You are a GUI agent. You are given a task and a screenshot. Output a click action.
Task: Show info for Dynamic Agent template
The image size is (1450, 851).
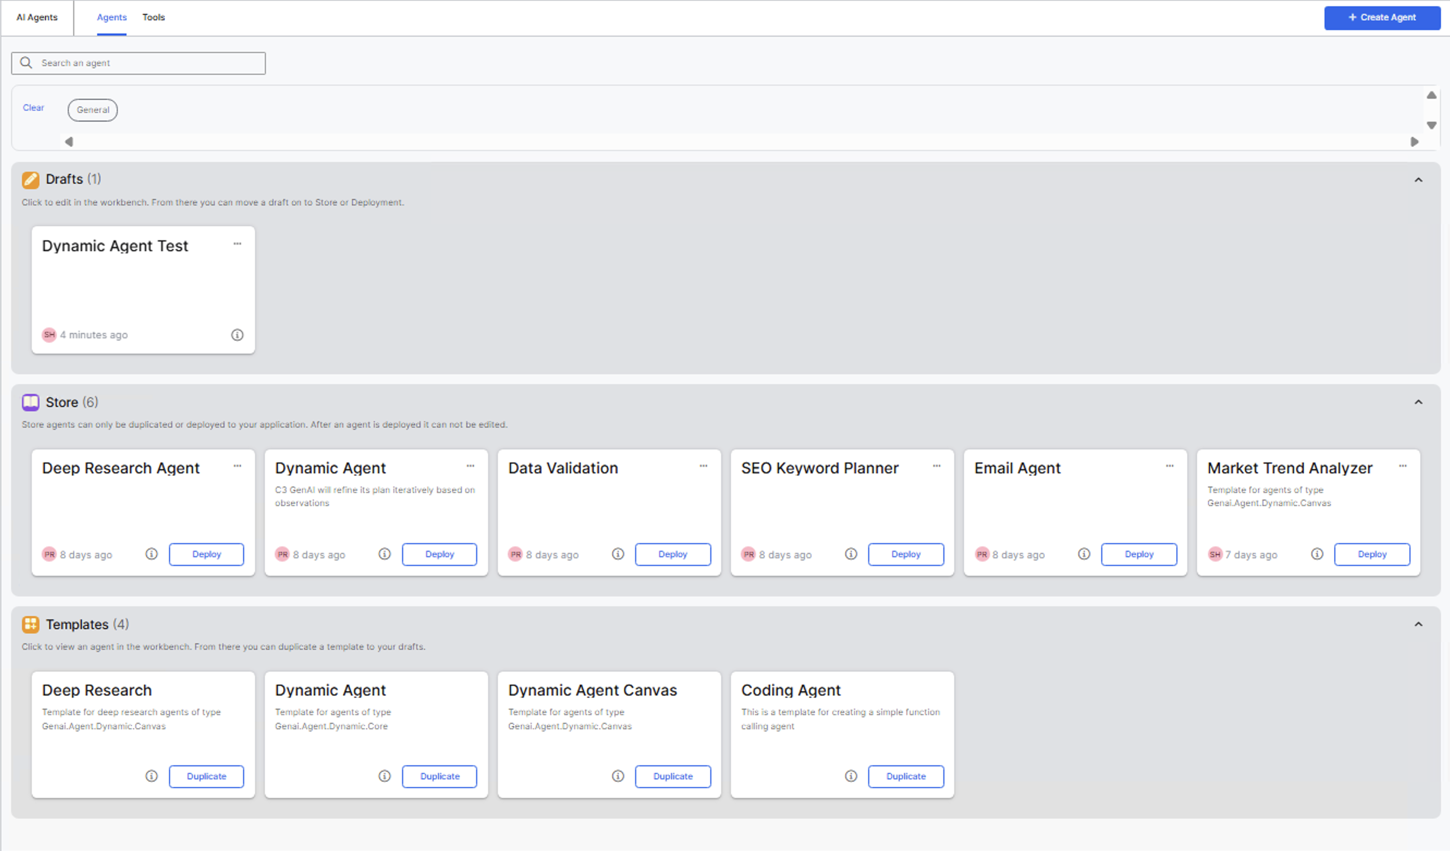385,776
